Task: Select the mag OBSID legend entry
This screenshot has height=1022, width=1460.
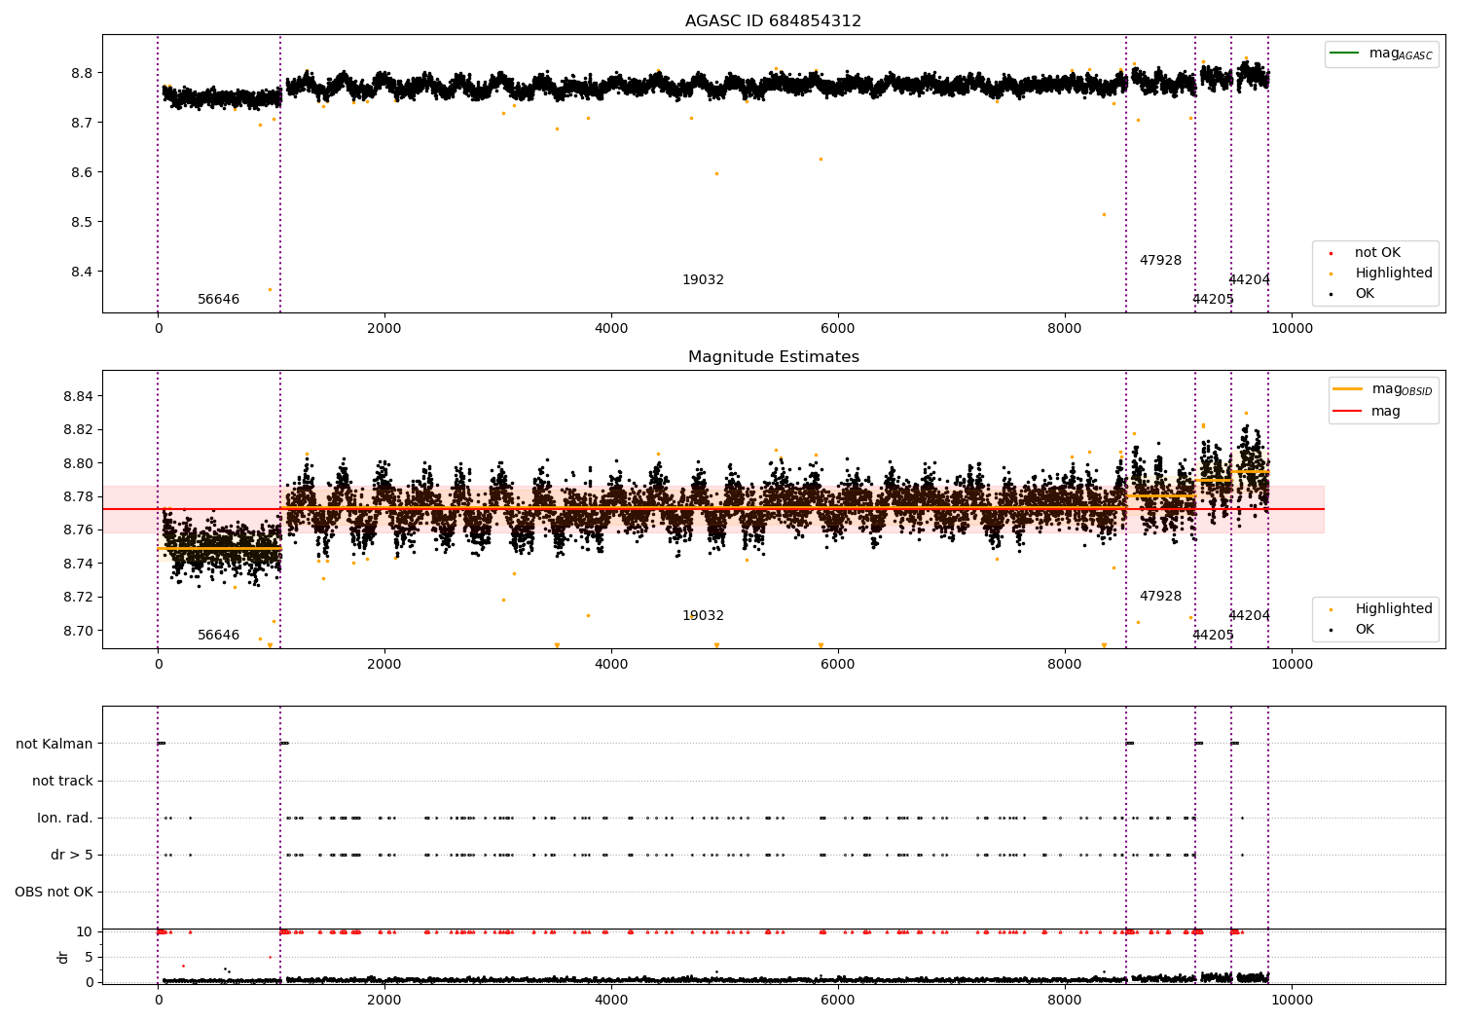Action: pyautogui.click(x=1383, y=389)
